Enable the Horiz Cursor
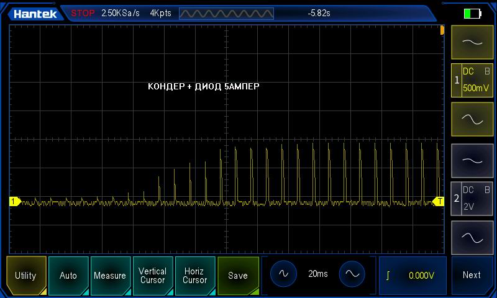Viewport: 497px width, 298px height. [x=194, y=275]
